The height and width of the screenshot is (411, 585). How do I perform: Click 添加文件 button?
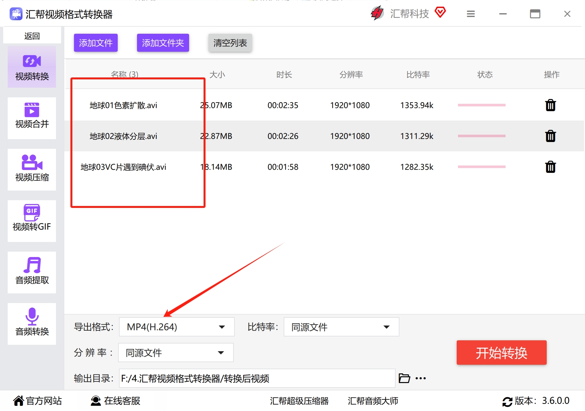coord(96,43)
